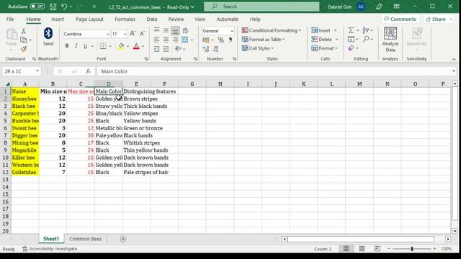Open the Cambria font name dropdown

[x=107, y=34]
